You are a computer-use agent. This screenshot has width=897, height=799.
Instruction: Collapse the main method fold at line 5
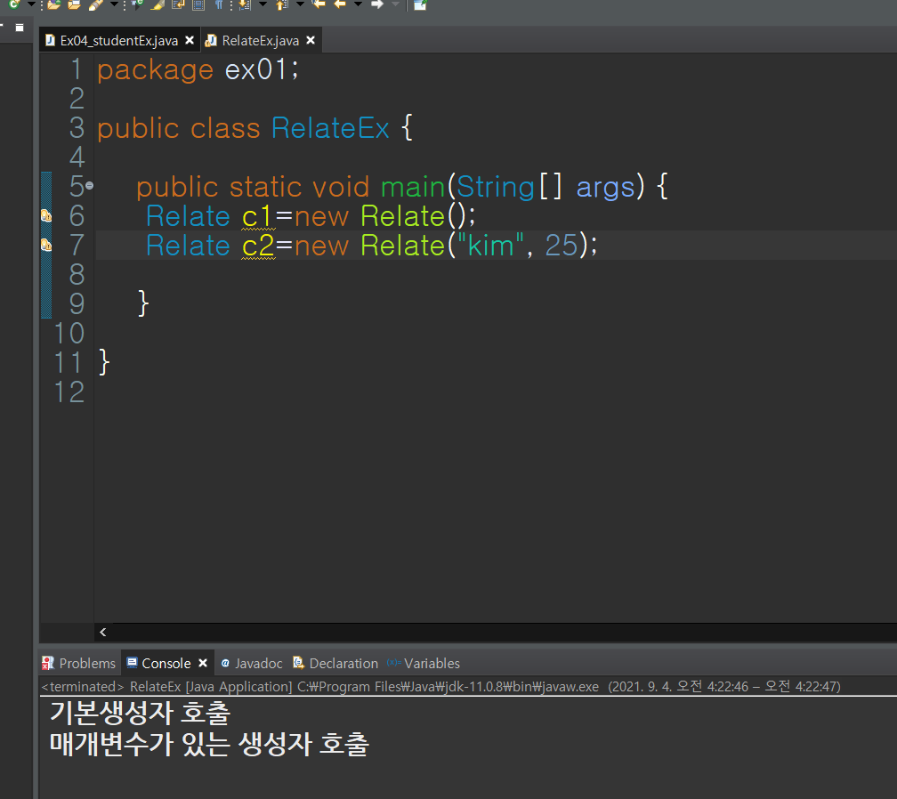pos(89,185)
